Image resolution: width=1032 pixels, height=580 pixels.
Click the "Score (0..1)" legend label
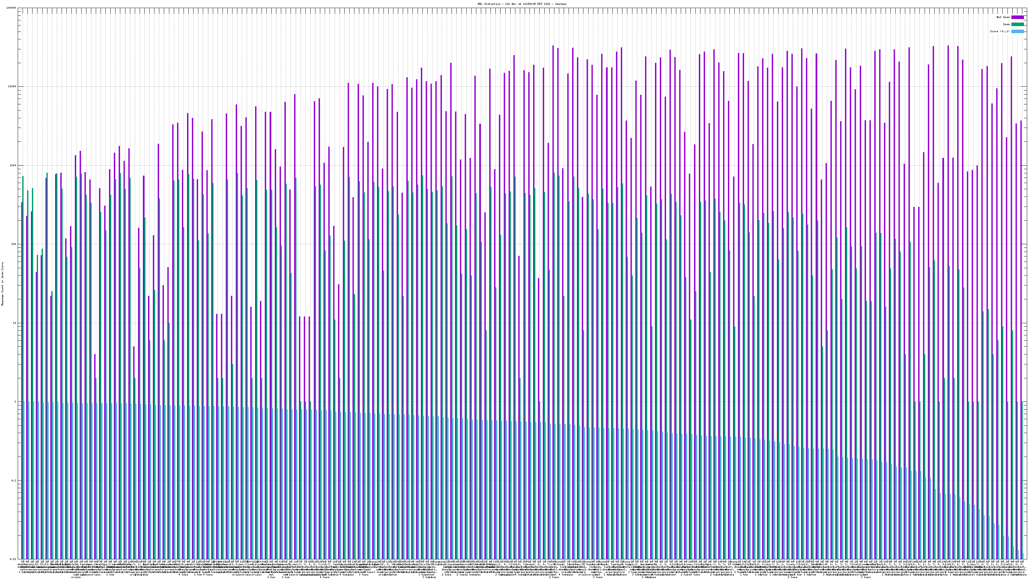[999, 31]
